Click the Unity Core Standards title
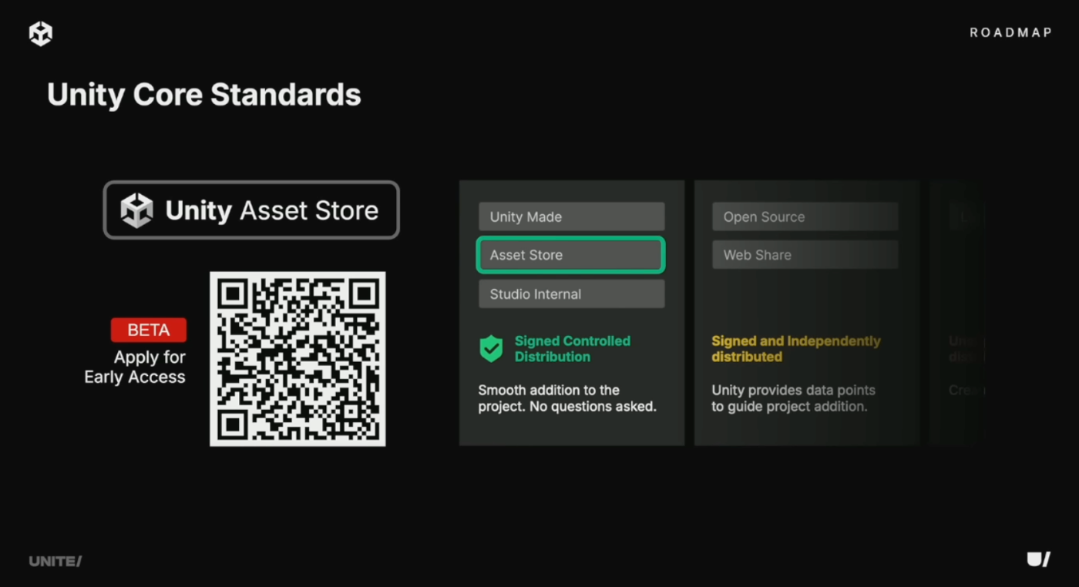 (x=204, y=95)
